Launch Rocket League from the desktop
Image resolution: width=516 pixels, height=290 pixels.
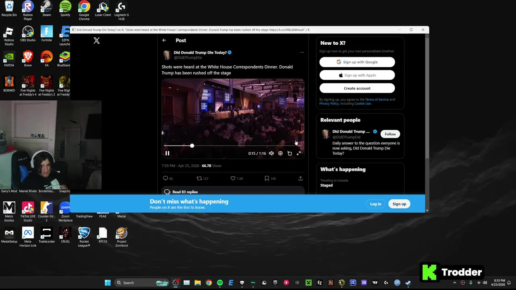click(x=84, y=237)
